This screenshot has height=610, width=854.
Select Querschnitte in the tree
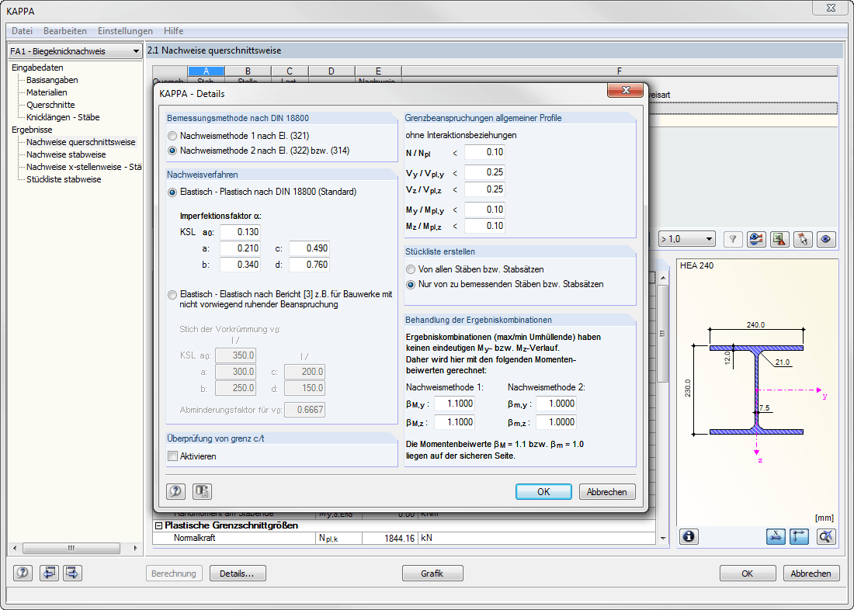point(50,105)
